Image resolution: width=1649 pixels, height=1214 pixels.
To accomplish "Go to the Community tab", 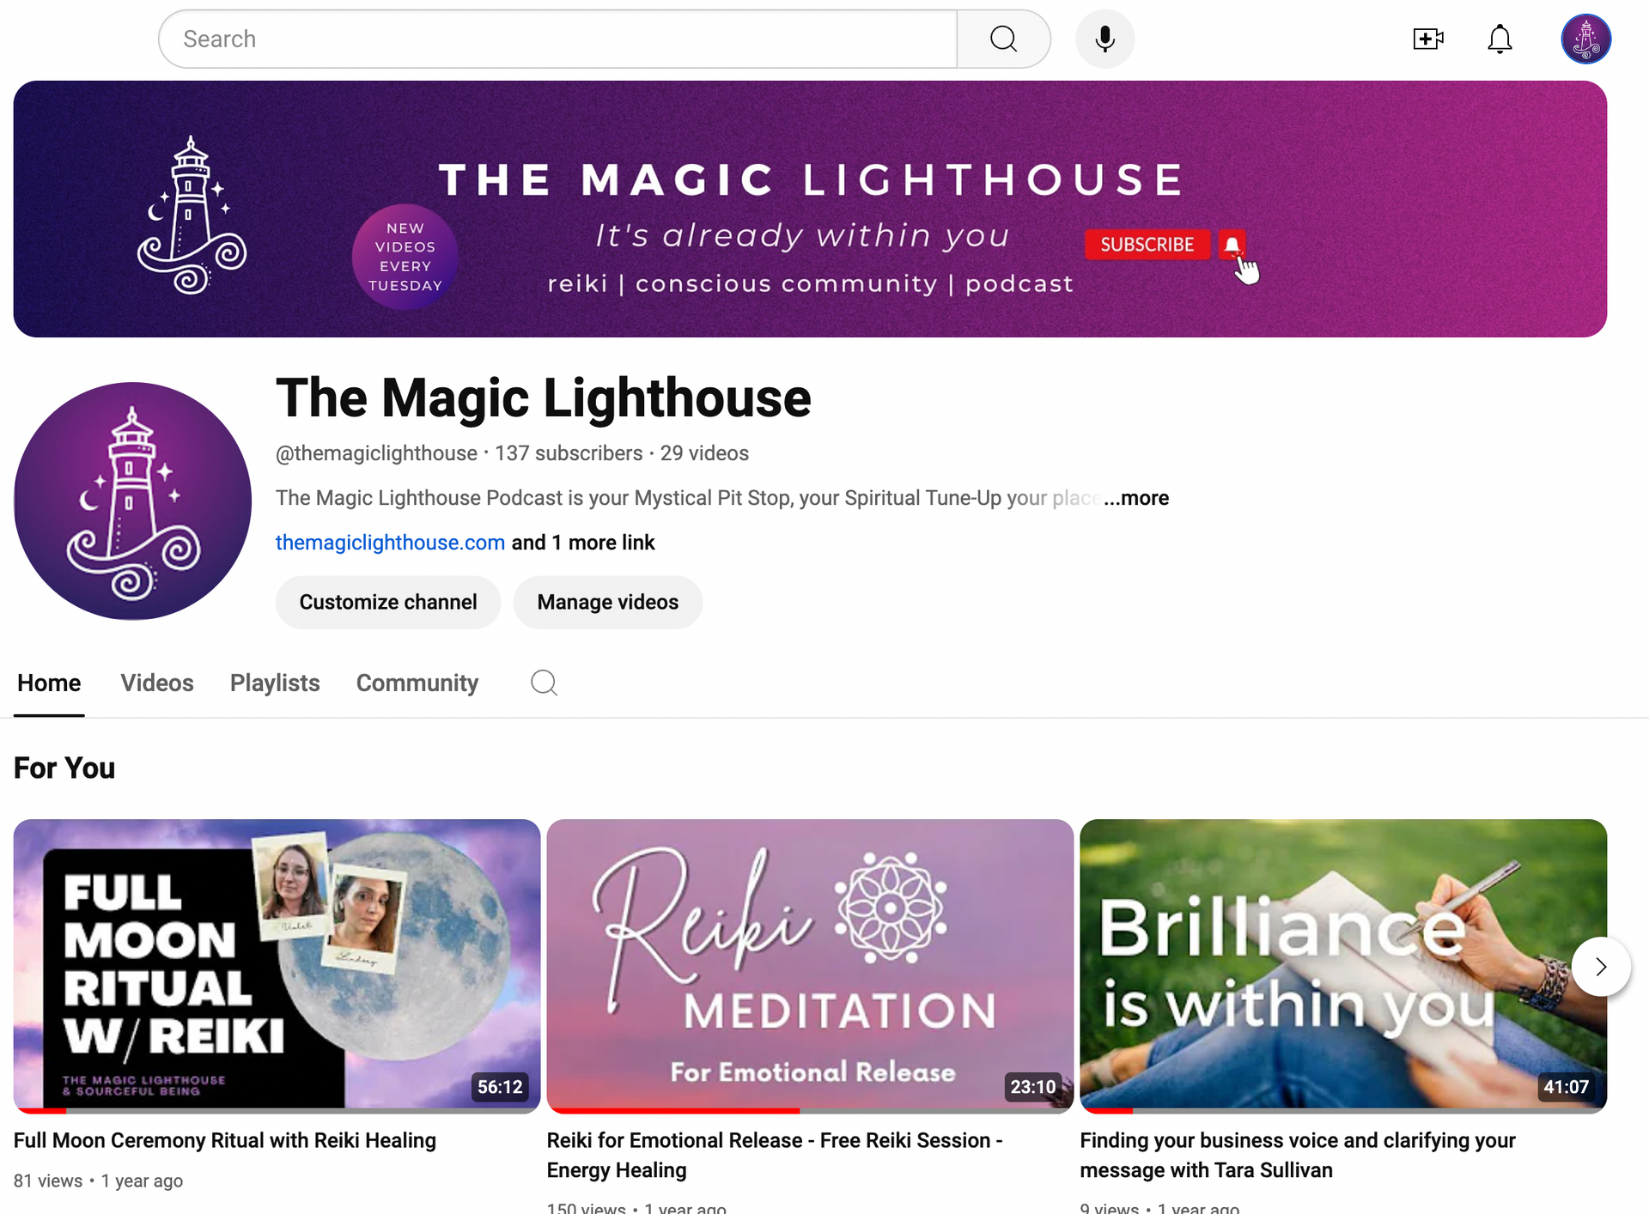I will [417, 683].
